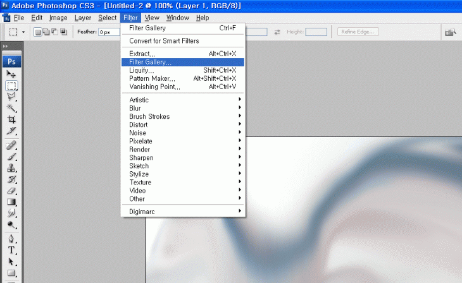Expand the Artistic filter submenu

(x=183, y=100)
